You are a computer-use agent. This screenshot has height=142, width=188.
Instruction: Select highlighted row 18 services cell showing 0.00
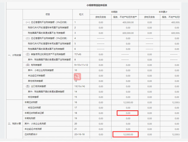coord(128,113)
